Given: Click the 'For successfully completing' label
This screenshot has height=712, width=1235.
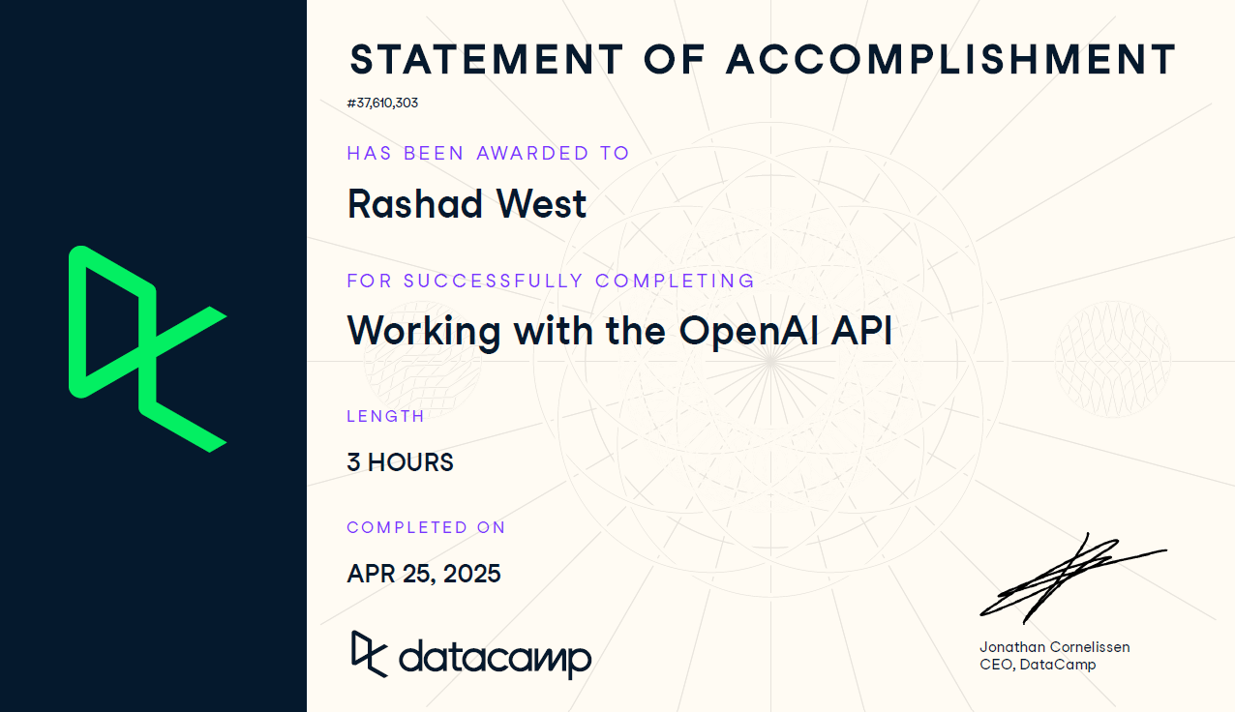Looking at the screenshot, I should point(551,281).
